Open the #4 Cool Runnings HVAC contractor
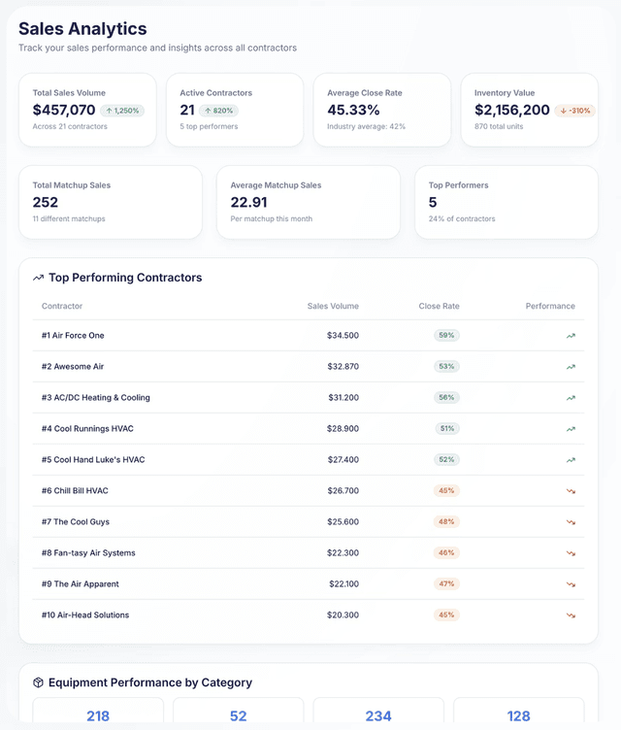 point(85,429)
